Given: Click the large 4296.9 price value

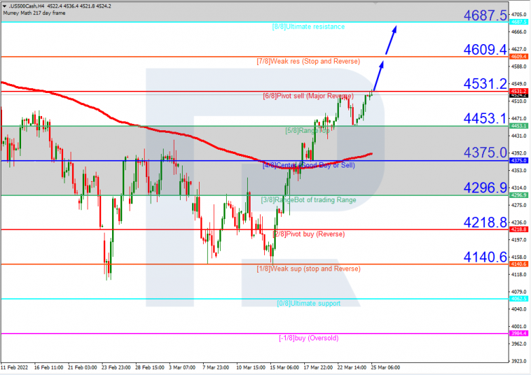Looking at the screenshot, I should click(486, 188).
